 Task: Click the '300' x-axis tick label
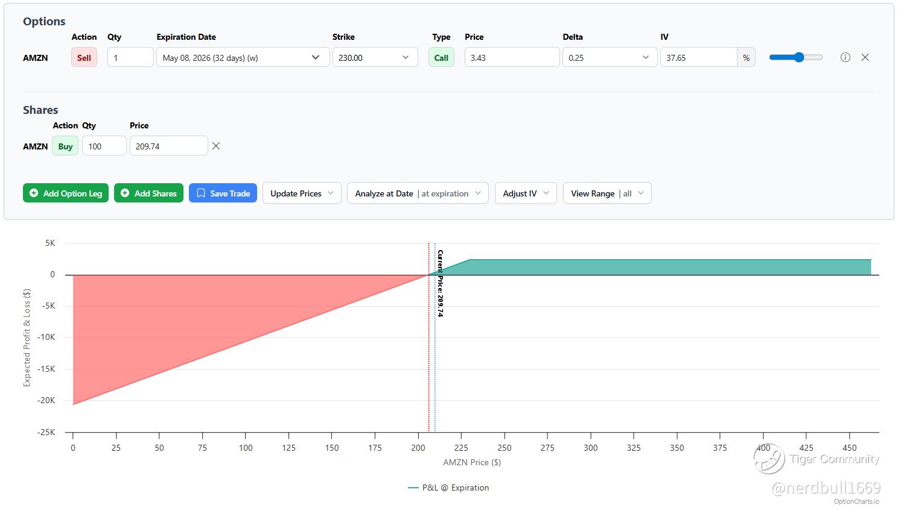(591, 448)
